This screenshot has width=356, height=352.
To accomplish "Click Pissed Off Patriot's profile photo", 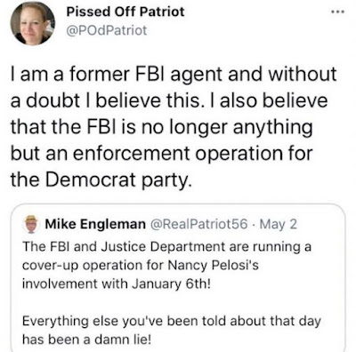I will 33,23.
